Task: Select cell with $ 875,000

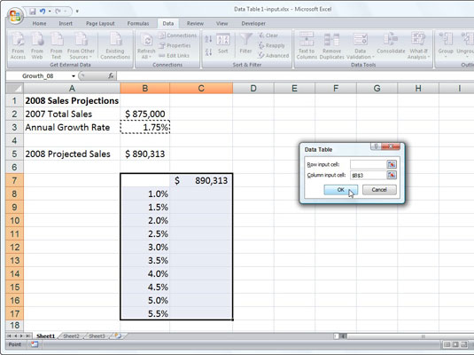Action: (x=145, y=114)
